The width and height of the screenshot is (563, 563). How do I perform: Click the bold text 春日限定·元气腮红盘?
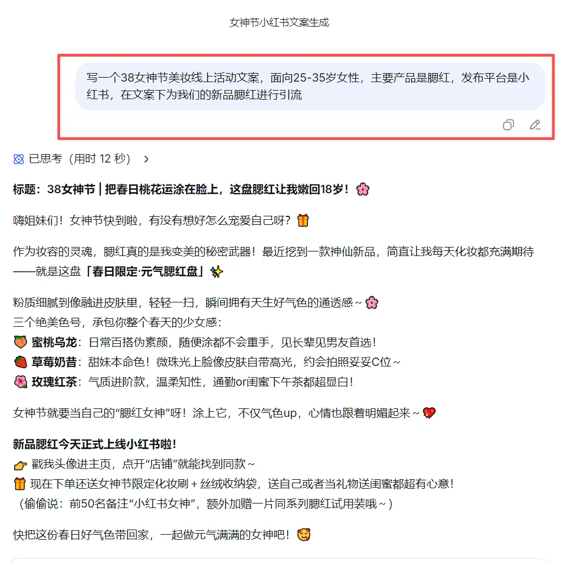click(x=144, y=271)
